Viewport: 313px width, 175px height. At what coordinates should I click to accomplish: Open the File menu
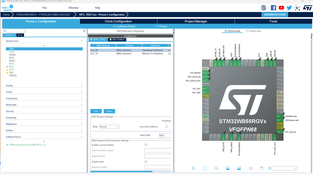pyautogui.click(x=44, y=8)
